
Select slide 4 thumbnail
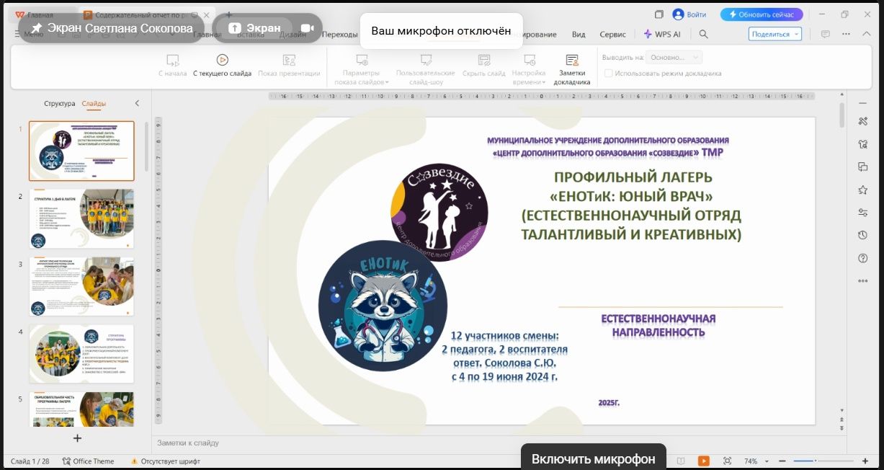(x=81, y=354)
